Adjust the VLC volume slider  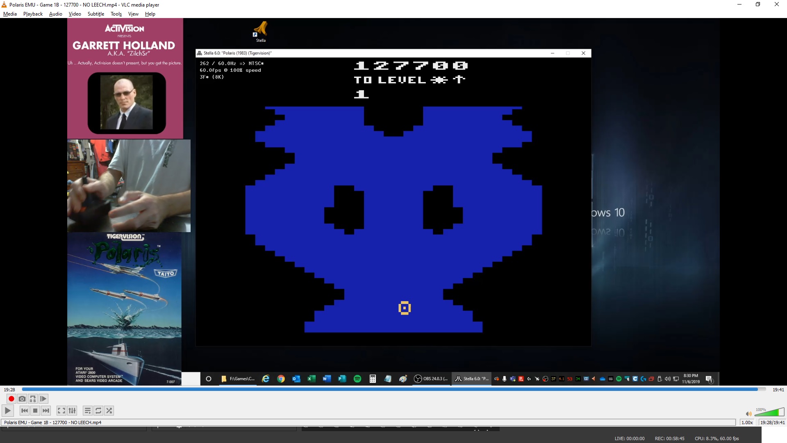(769, 412)
